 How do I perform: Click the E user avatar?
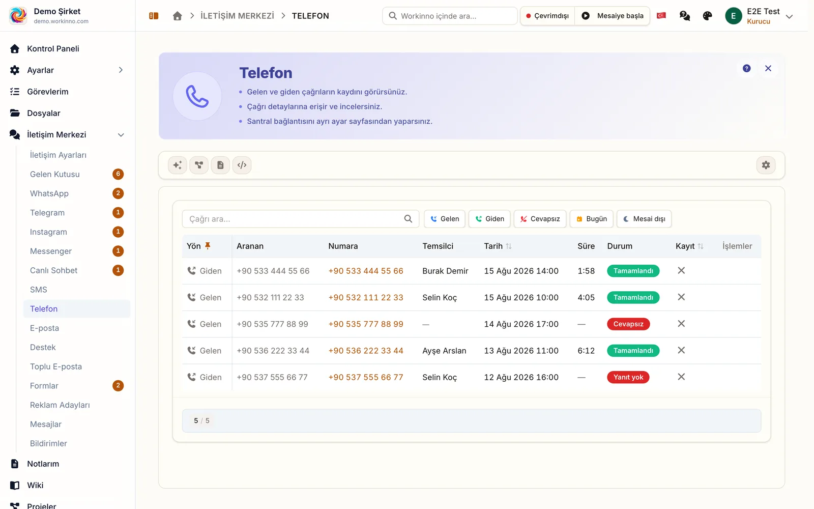point(733,16)
